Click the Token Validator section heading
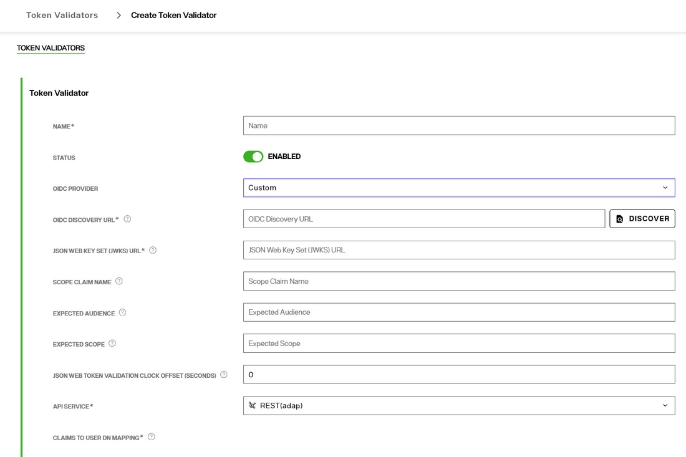686x457 pixels. point(59,93)
